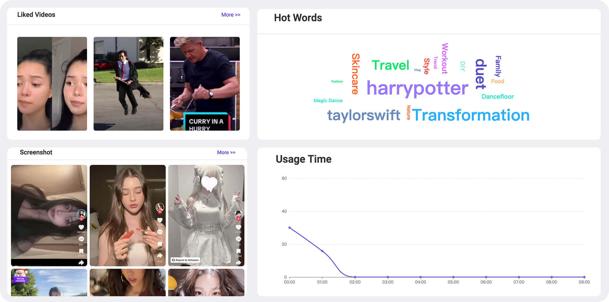This screenshot has width=609, height=302.
Task: Click the Transformation hot word
Action: click(471, 115)
